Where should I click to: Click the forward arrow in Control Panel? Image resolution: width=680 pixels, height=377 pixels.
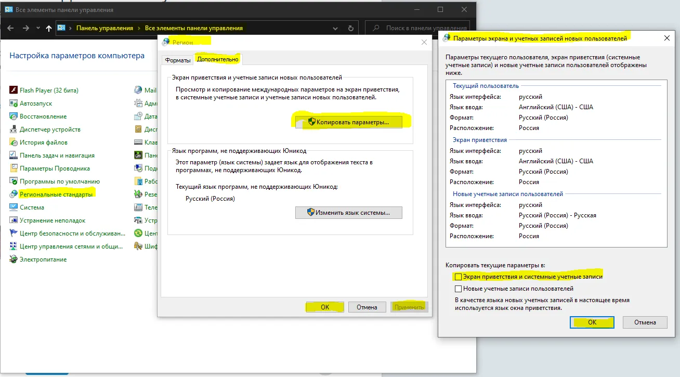tap(25, 28)
